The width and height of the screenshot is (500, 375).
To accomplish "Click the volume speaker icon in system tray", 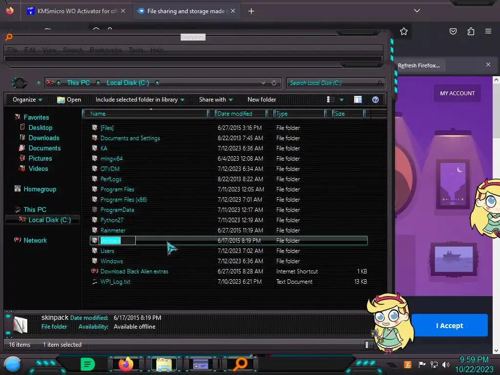I will click(x=446, y=364).
